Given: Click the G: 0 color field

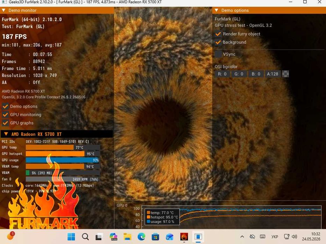Looking at the screenshot, I should pos(239,74).
